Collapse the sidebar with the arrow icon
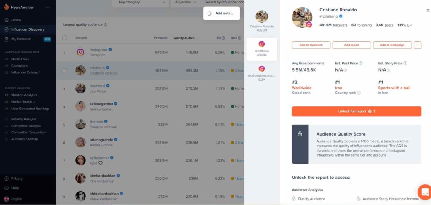Image resolution: width=431 pixels, height=205 pixels. click(x=48, y=8)
